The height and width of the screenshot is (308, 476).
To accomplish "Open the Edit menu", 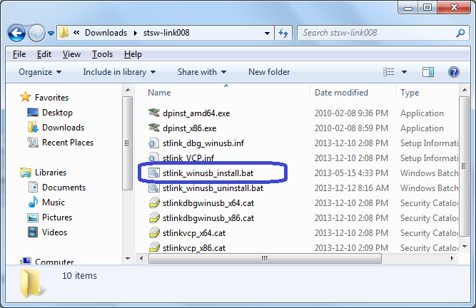I will click(x=44, y=54).
